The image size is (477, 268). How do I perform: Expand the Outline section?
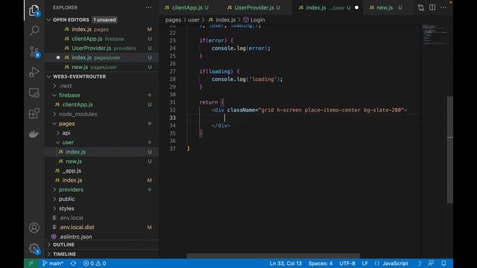[x=49, y=245]
